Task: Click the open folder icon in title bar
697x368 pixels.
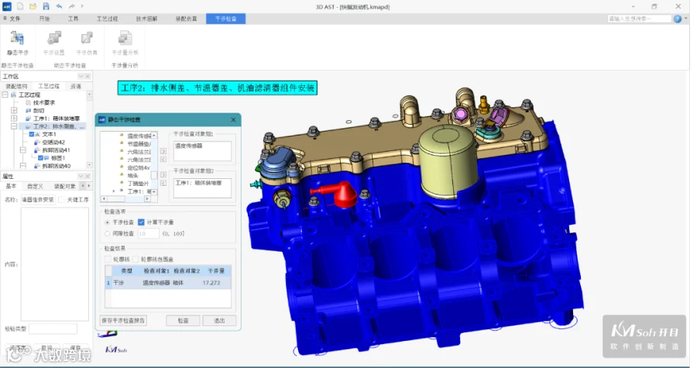Action: [33, 6]
